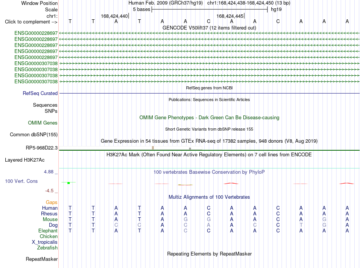Click the Layered H3K27Ac track label

coord(25,160)
